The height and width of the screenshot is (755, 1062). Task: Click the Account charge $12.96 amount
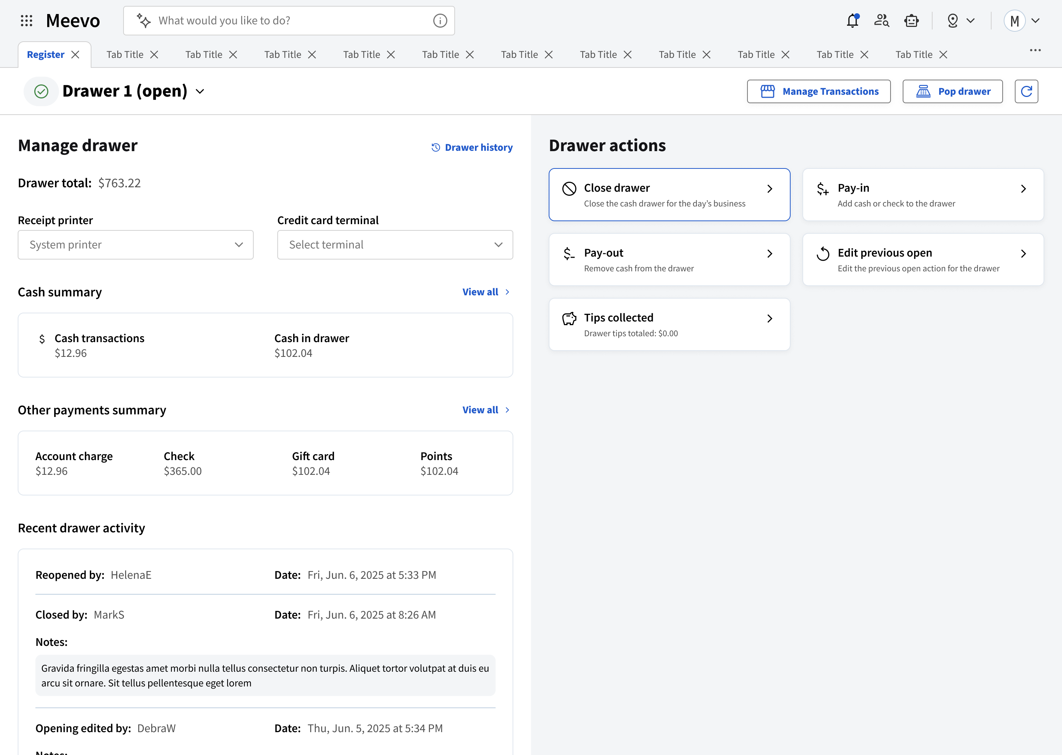click(52, 472)
